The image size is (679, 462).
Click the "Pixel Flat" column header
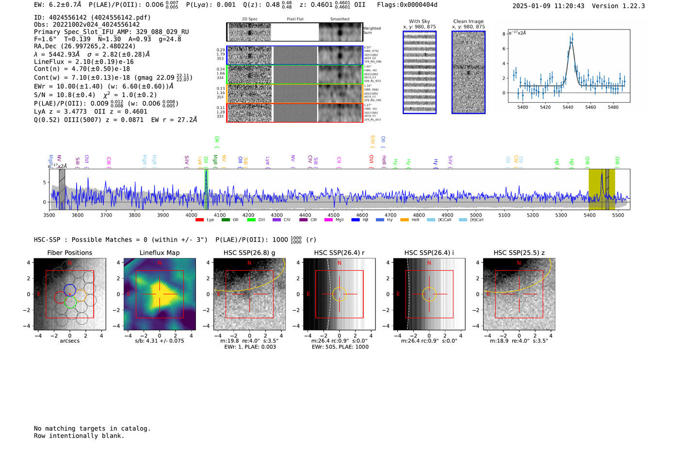pos(295,19)
